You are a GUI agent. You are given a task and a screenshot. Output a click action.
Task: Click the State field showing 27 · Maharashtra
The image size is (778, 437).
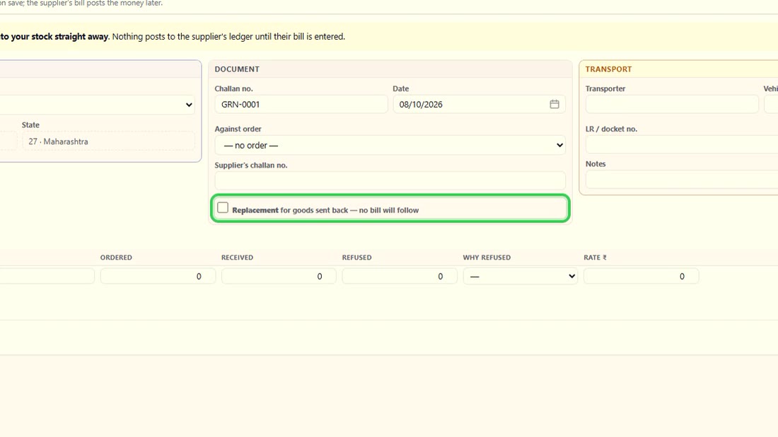[x=108, y=141]
